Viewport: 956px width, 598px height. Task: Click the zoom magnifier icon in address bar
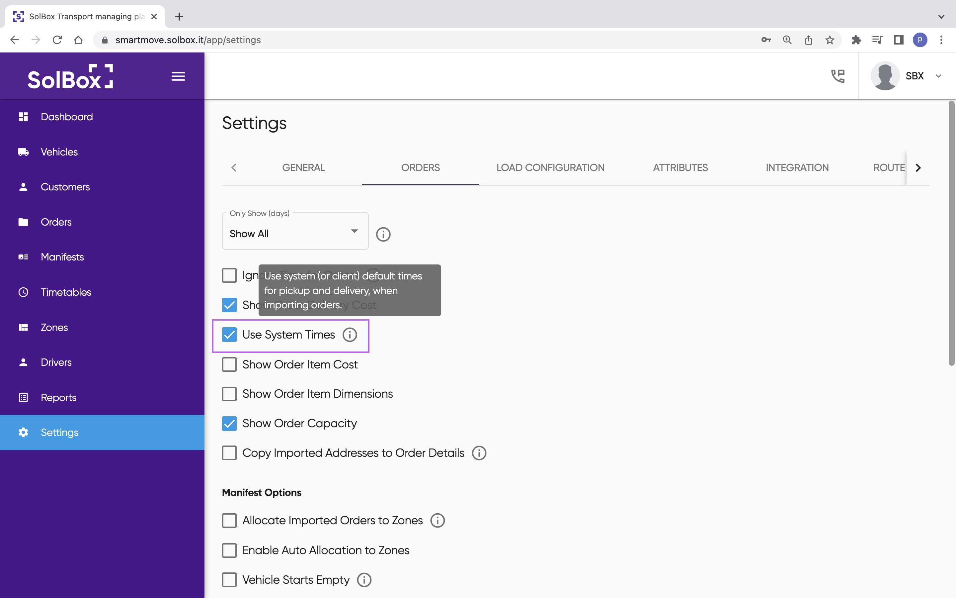[787, 40]
